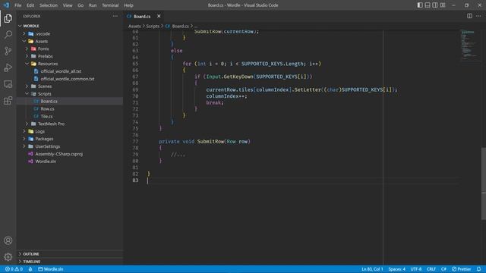
Task: Open the Help menu
Action: (128, 5)
